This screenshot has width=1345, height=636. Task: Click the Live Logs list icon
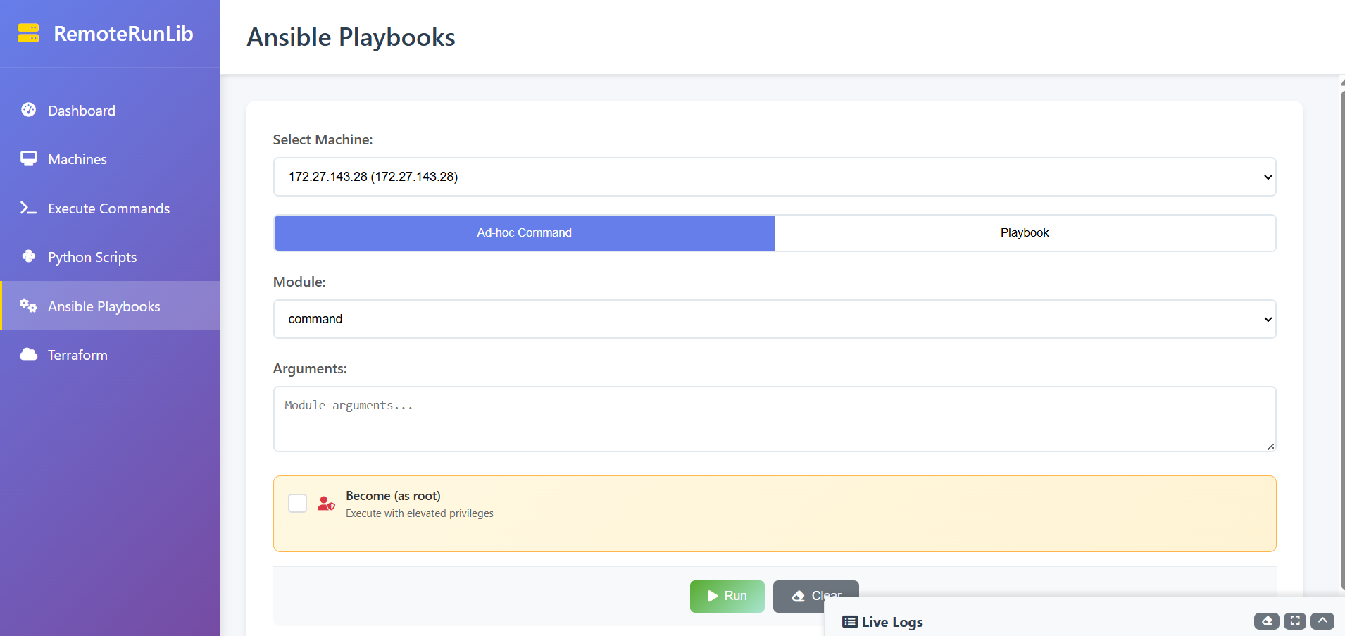(x=850, y=622)
